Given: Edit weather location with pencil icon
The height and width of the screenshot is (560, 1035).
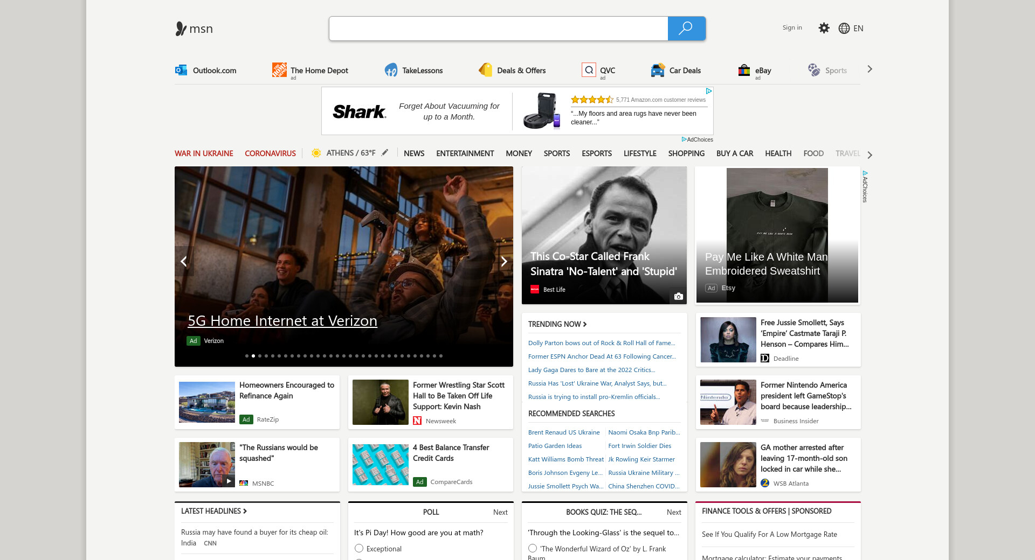Looking at the screenshot, I should [x=385, y=153].
